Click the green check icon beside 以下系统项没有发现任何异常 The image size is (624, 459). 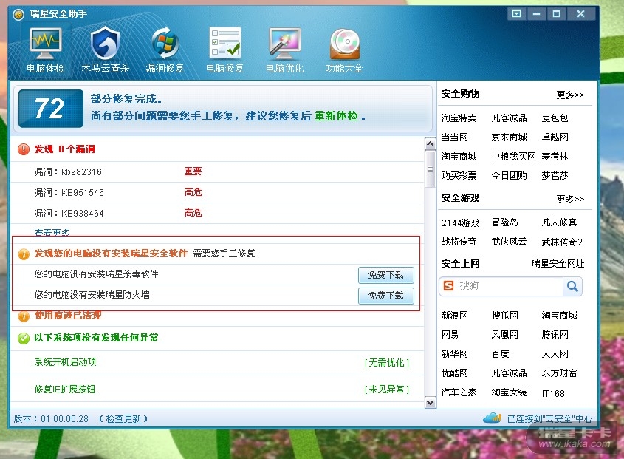tap(24, 339)
